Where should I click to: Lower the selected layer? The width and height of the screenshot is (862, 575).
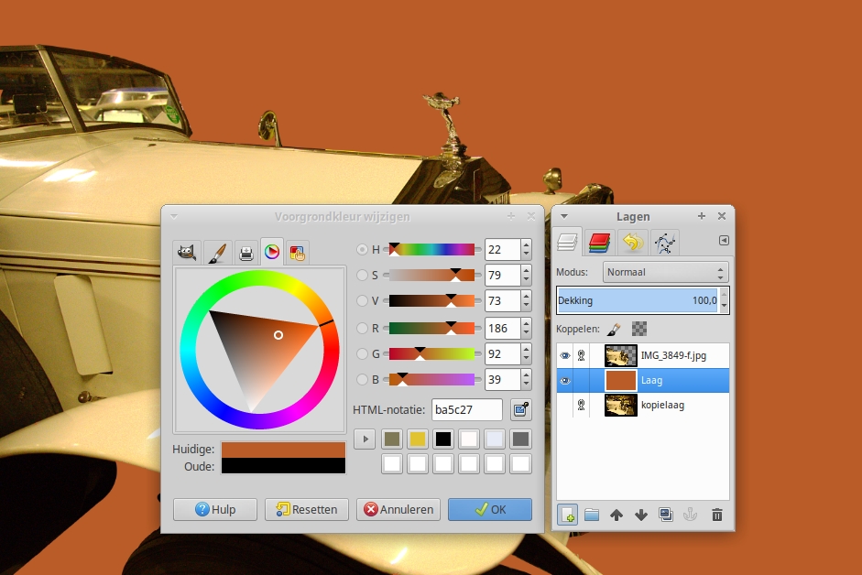(641, 515)
